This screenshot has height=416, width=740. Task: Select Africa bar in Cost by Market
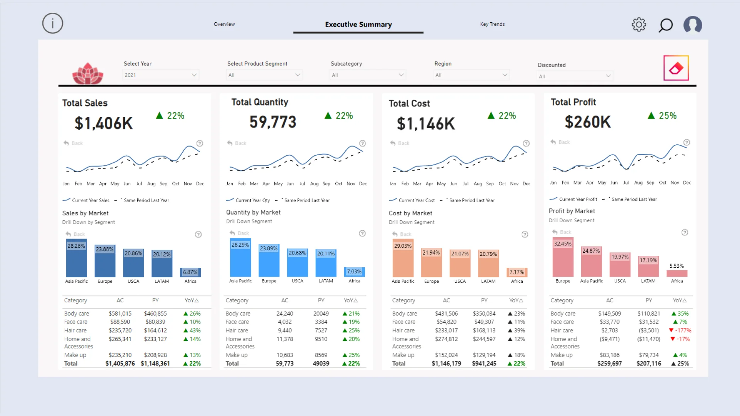(x=517, y=272)
